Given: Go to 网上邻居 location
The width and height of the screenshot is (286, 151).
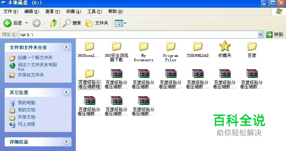Looking at the screenshot, I should pos(22,125).
